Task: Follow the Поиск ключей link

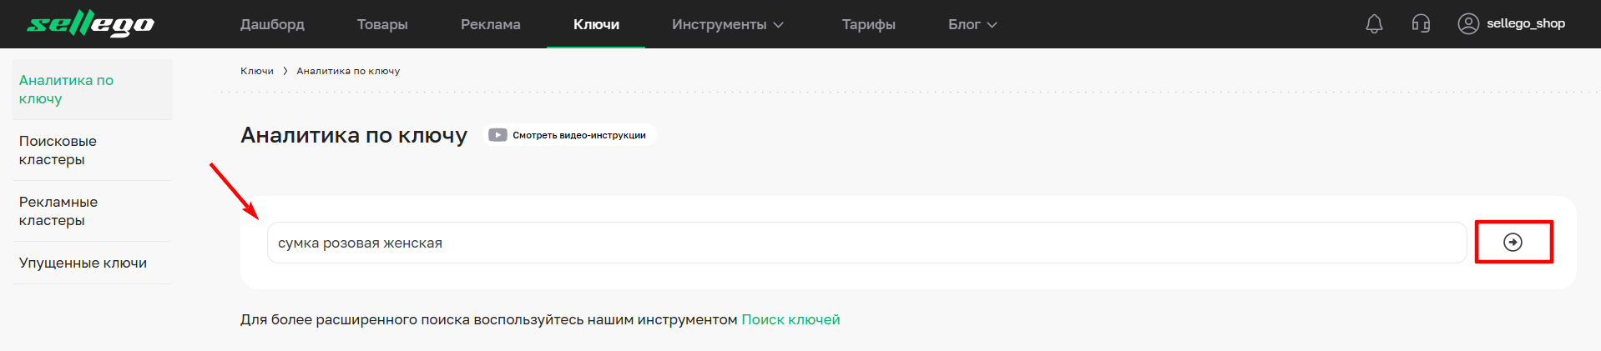Action: [790, 319]
